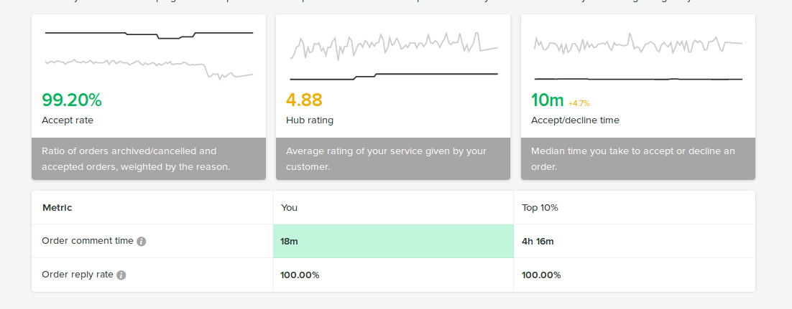Click the 4h 16m Top 10% cell
This screenshot has height=309, width=792.
538,242
